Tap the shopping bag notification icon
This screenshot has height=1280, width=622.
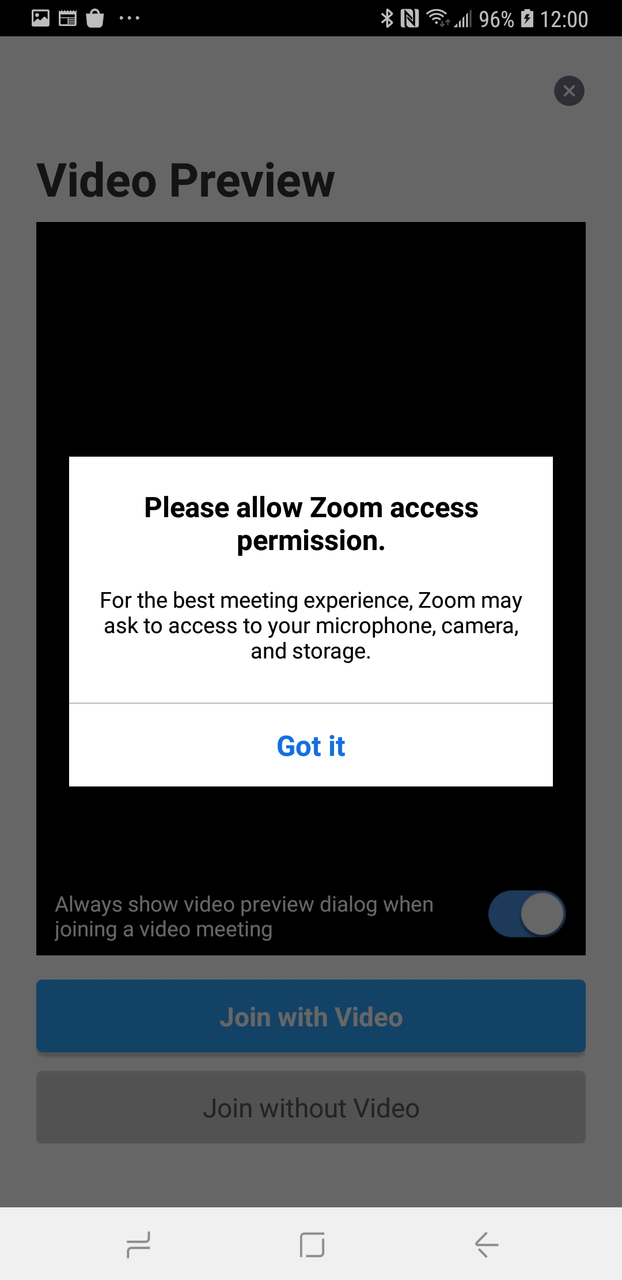95,18
